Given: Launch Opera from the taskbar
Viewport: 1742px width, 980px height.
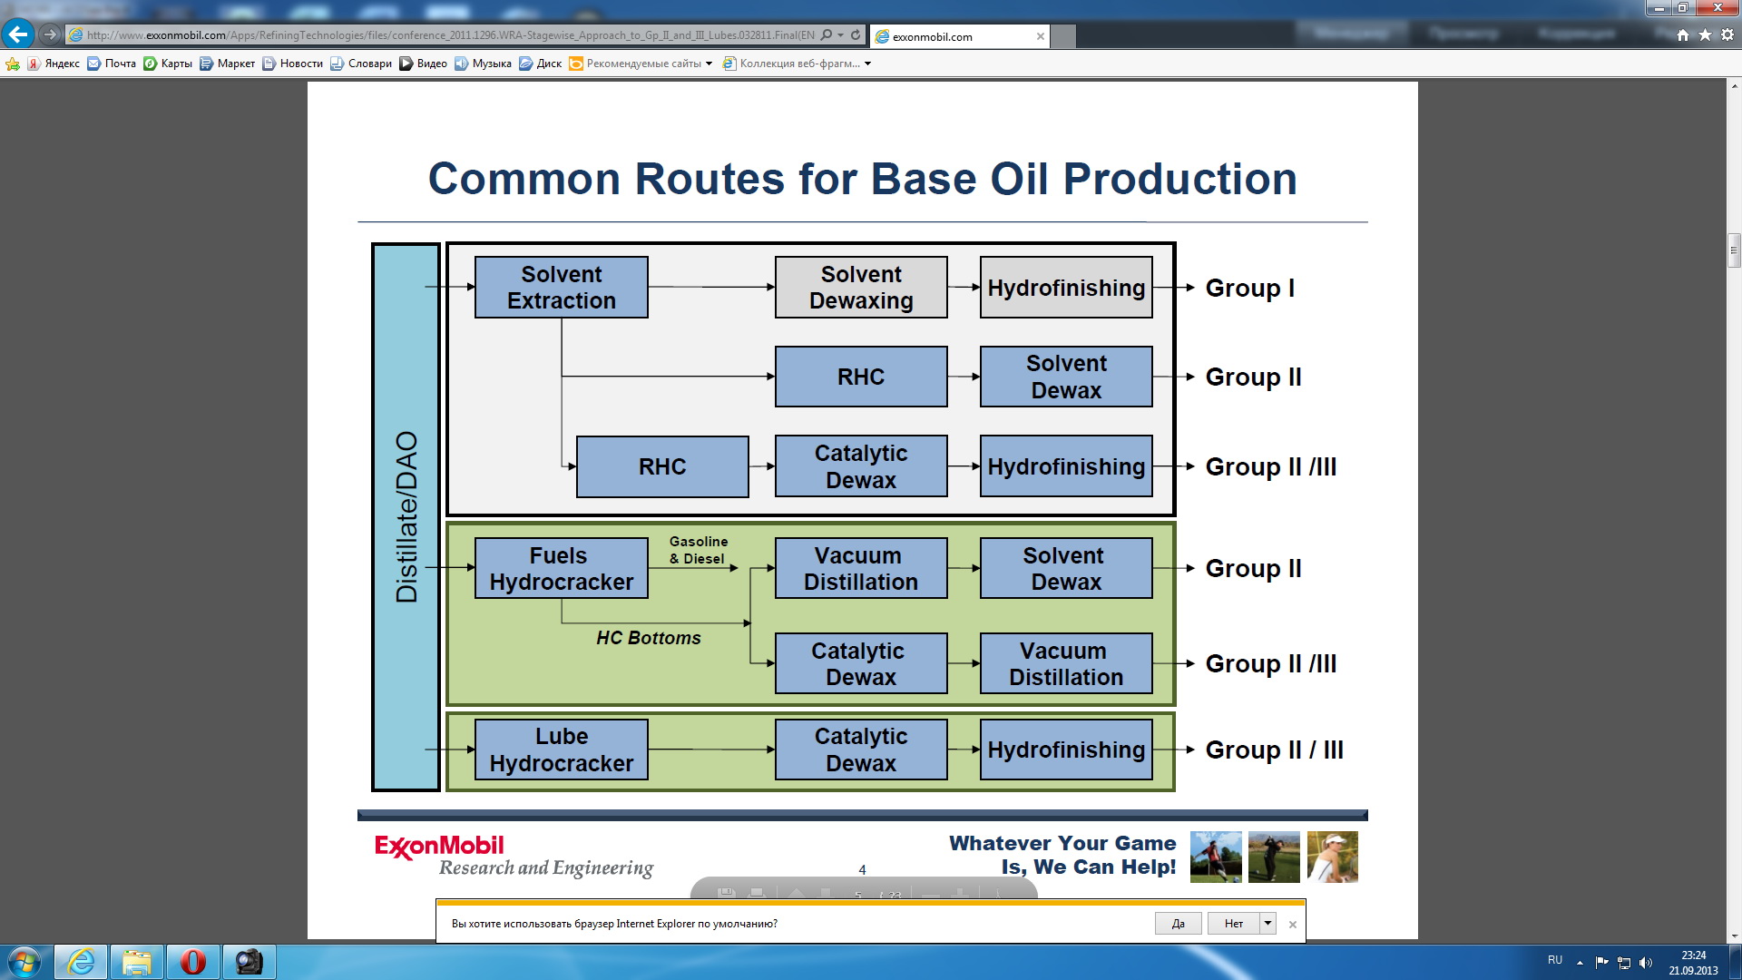Looking at the screenshot, I should pyautogui.click(x=192, y=962).
